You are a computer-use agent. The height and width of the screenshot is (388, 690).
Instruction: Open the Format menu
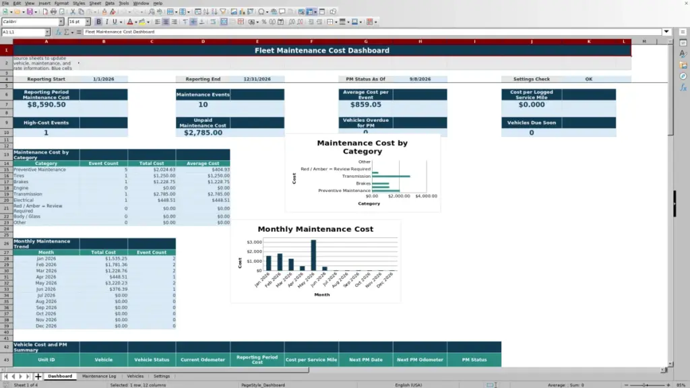click(61, 3)
